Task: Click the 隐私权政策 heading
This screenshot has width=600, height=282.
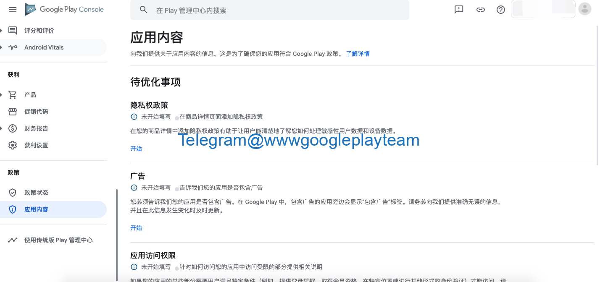Action: tap(149, 105)
